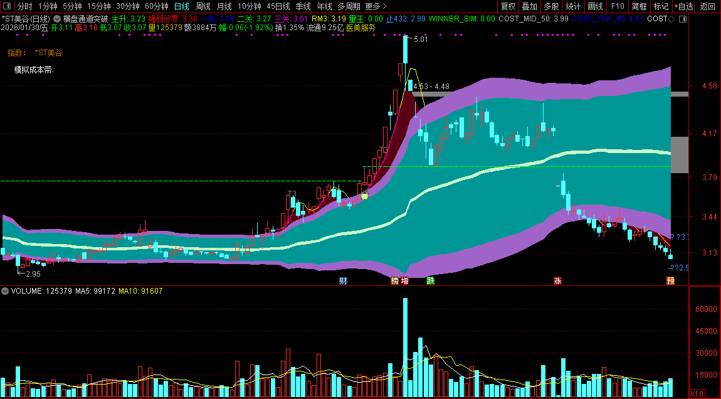
Task: Open the 画线 drawing tools button
Action: pos(595,6)
